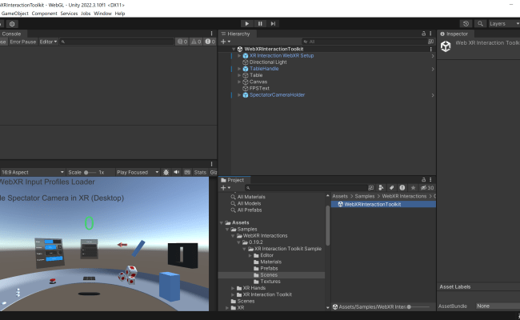Click the Hierarchy lock icon
520x320 pixels.
(423, 34)
